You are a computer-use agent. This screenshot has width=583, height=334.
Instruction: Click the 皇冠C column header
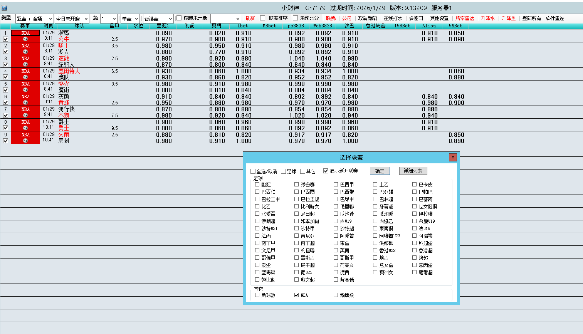(163, 26)
